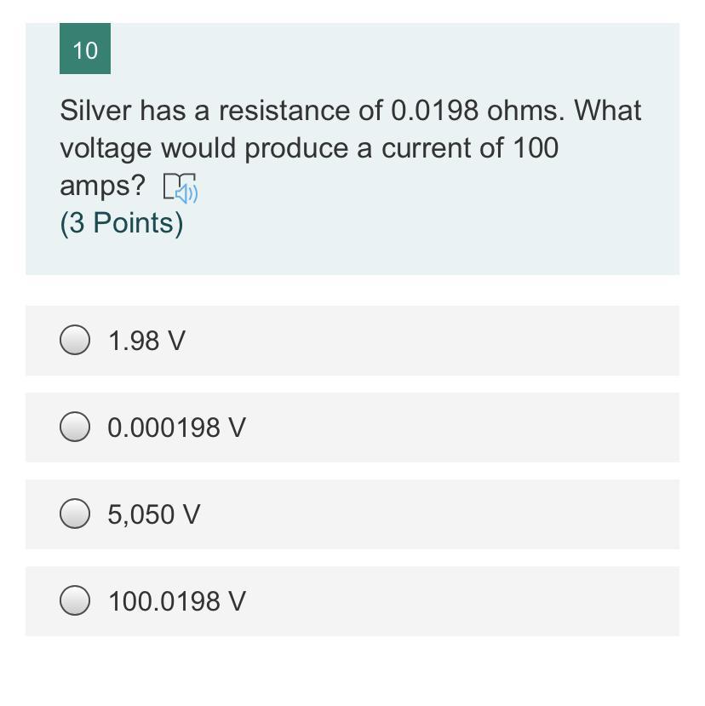The width and height of the screenshot is (705, 706).
Task: Mark the 100.0198 V radio button
Action: (x=75, y=601)
